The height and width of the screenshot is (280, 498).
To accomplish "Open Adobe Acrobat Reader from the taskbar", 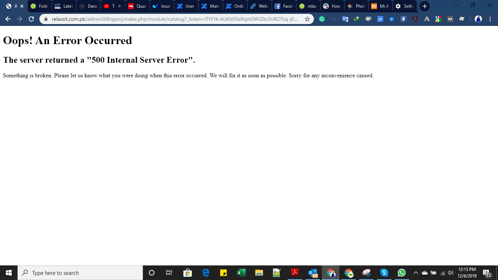I will click(x=295, y=273).
